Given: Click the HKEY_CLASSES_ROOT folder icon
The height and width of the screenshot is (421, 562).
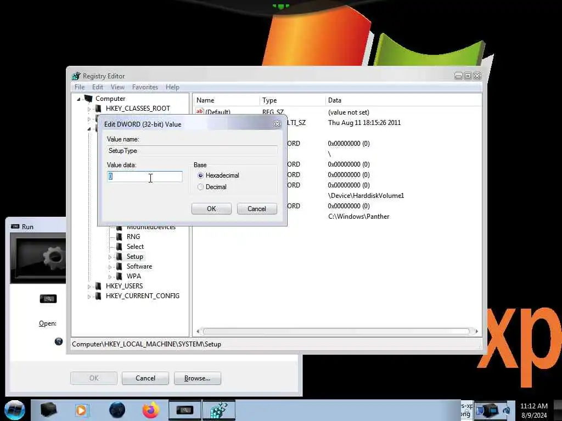Looking at the screenshot, I should [x=98, y=109].
